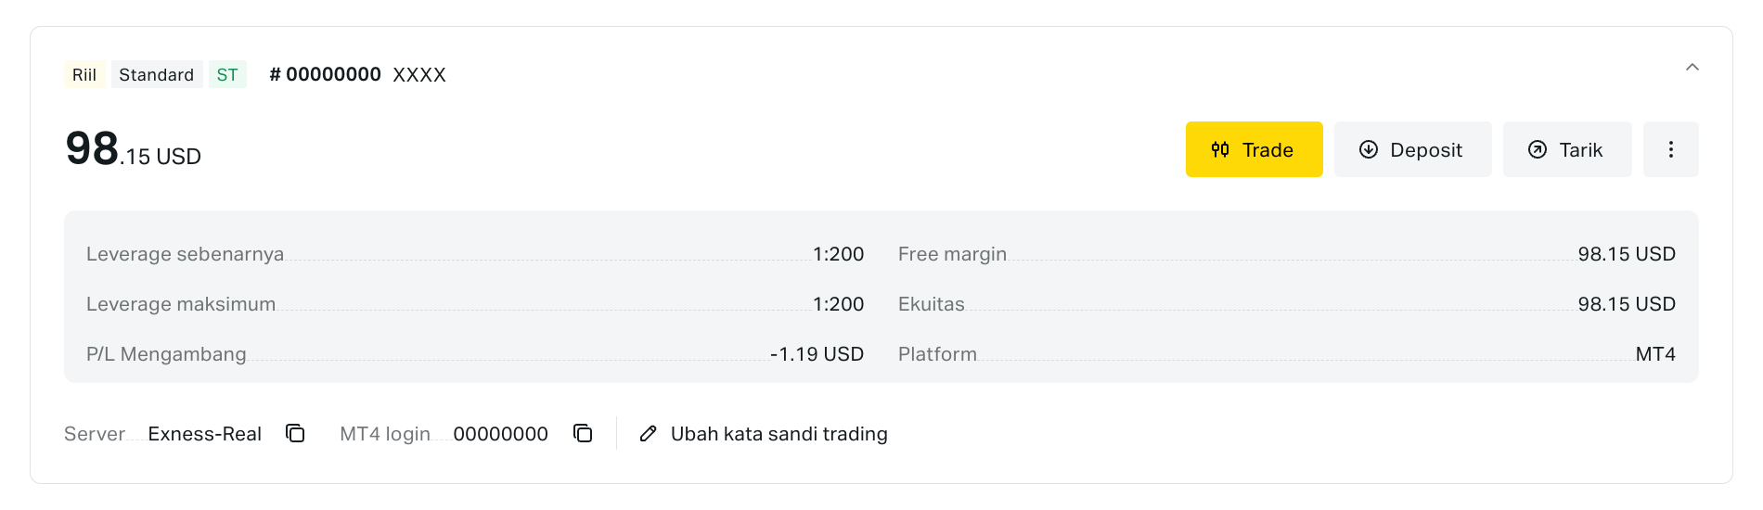Click the Standard account type tag
This screenshot has width=1763, height=510.
point(156,75)
